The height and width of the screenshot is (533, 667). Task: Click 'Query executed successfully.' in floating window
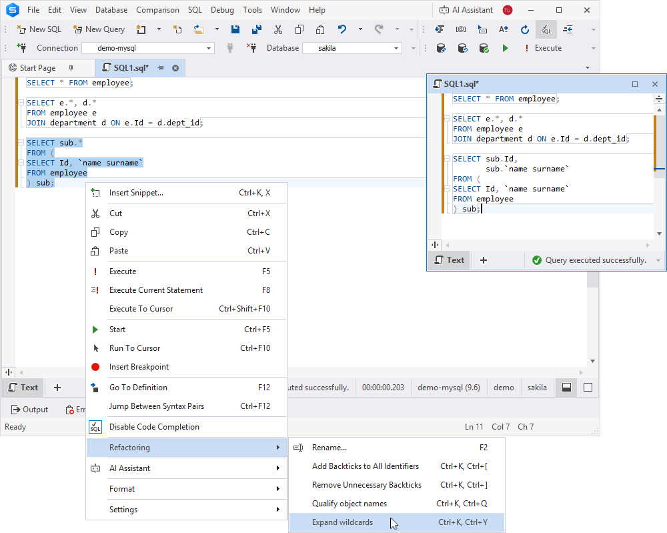(x=596, y=260)
